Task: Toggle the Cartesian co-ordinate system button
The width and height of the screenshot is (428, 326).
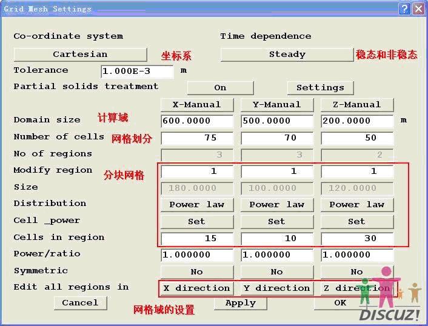Action: pos(80,55)
